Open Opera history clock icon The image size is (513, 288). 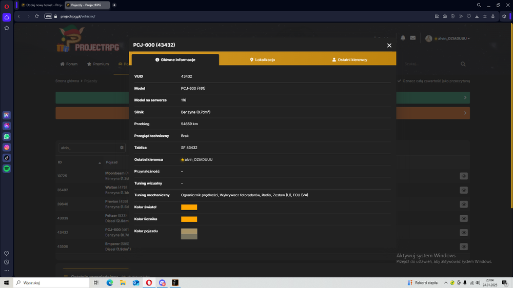[x=7, y=262]
